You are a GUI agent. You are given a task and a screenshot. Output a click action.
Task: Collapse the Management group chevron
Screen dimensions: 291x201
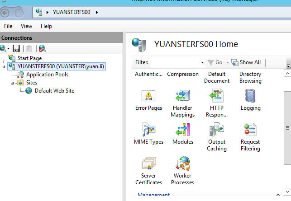(x=278, y=195)
